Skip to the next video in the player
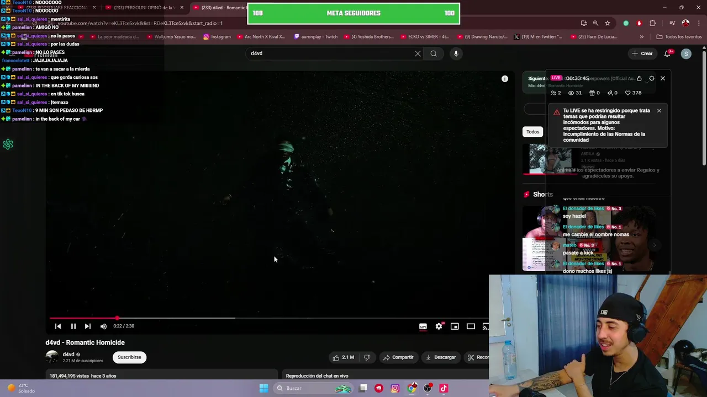The width and height of the screenshot is (707, 397). (87, 326)
